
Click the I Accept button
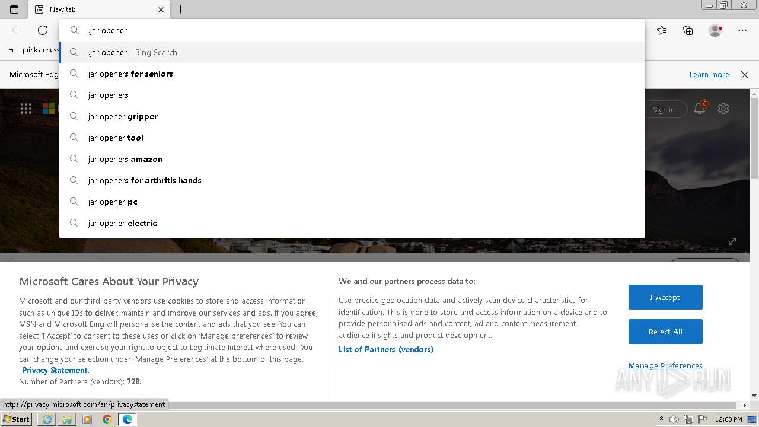665,297
